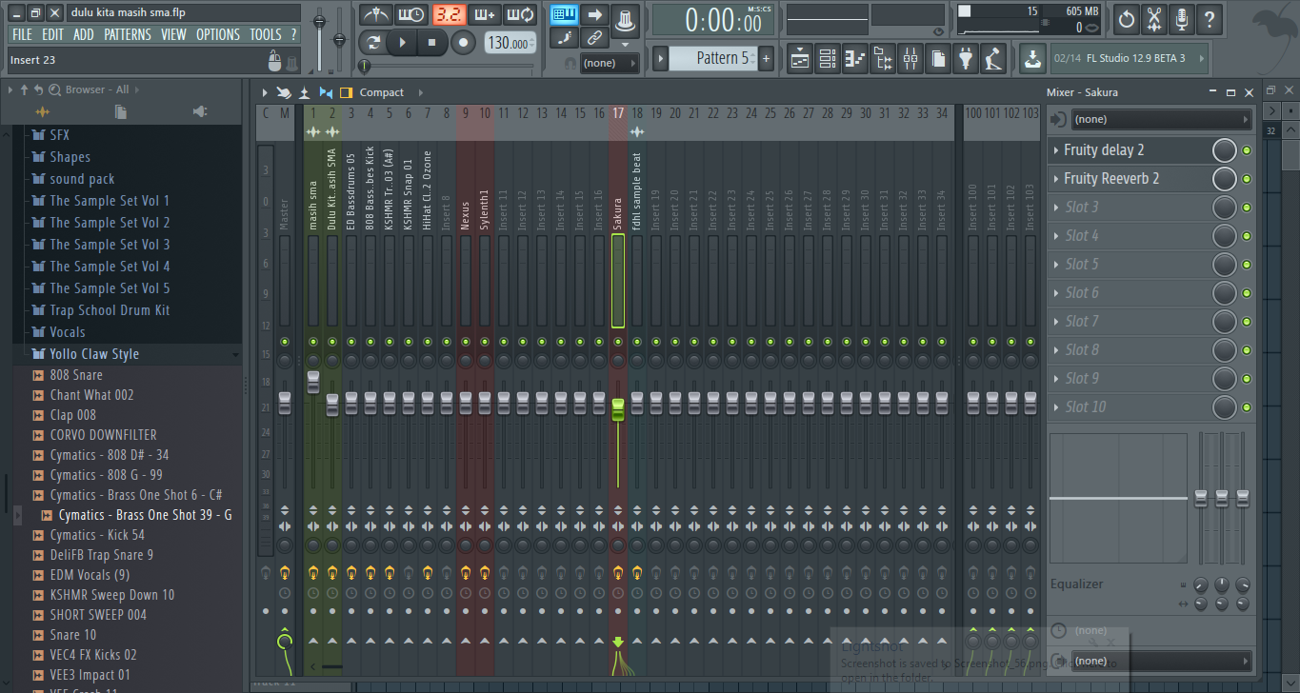1300x693 pixels.
Task: Toggle loop recording icon
Action: click(520, 14)
